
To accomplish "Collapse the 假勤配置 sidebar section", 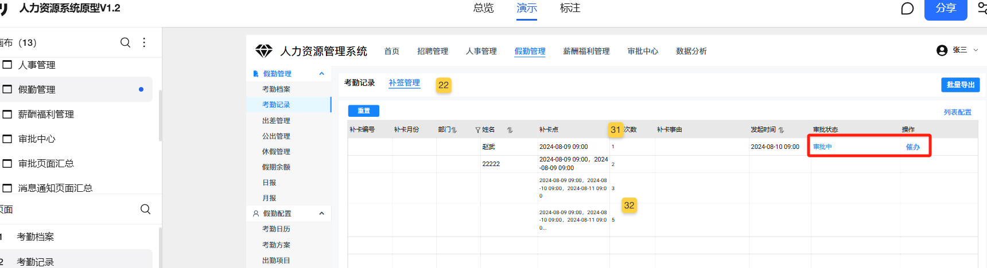I will (321, 214).
